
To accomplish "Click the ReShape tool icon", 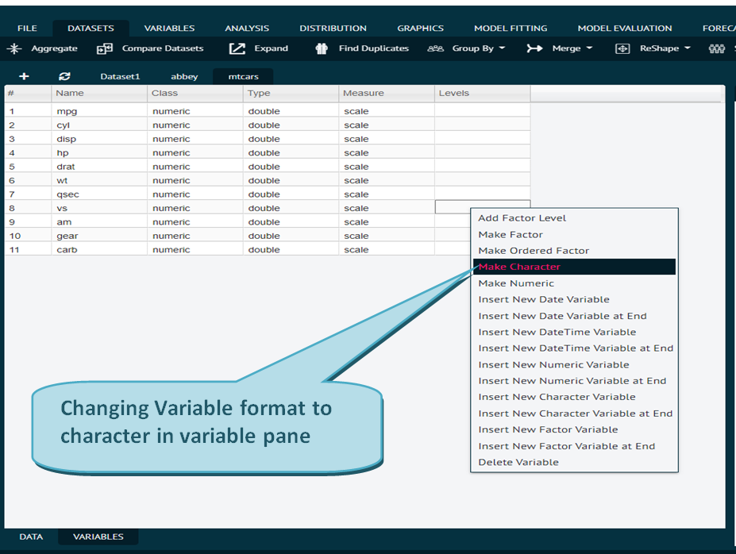I will [x=622, y=48].
